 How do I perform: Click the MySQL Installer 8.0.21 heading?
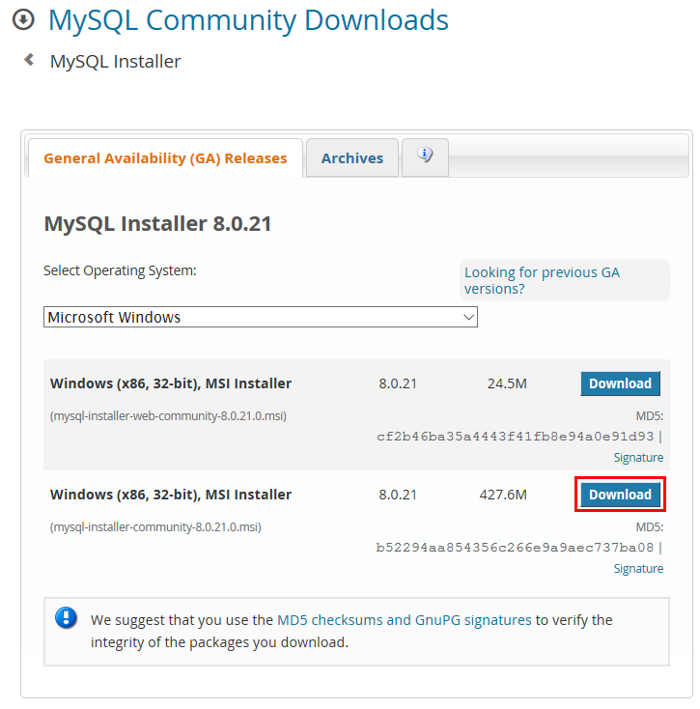[x=157, y=224]
